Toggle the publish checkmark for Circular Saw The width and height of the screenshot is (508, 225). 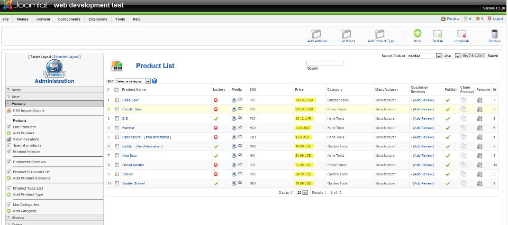(x=448, y=109)
